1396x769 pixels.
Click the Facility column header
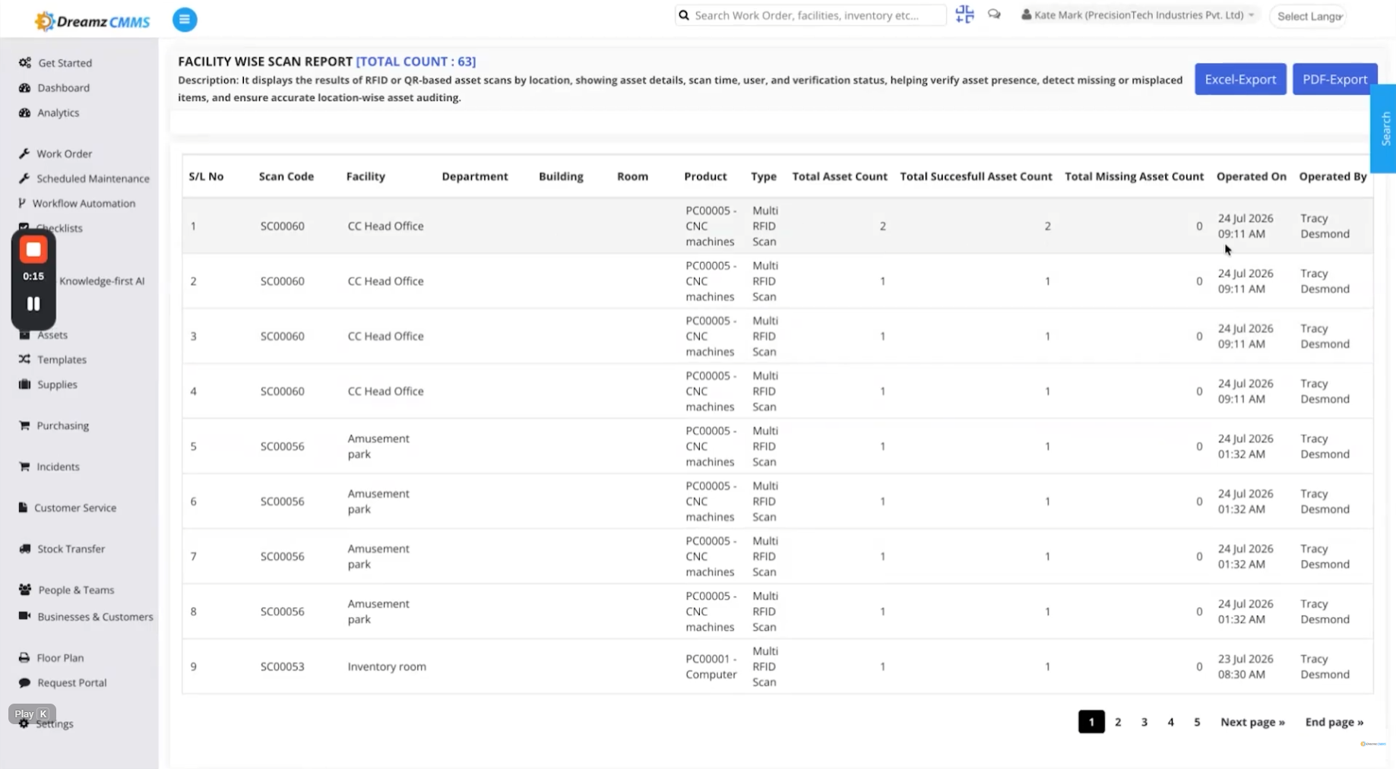tap(366, 176)
